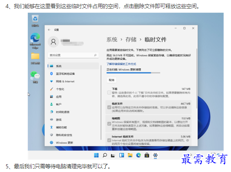Click the Settings gear on the taskbar
This screenshot has height=172, width=231.
155,155
